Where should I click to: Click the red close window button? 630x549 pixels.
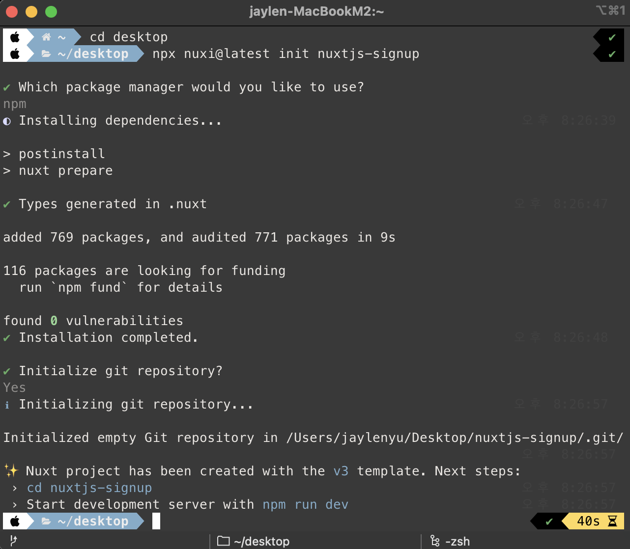click(x=12, y=12)
